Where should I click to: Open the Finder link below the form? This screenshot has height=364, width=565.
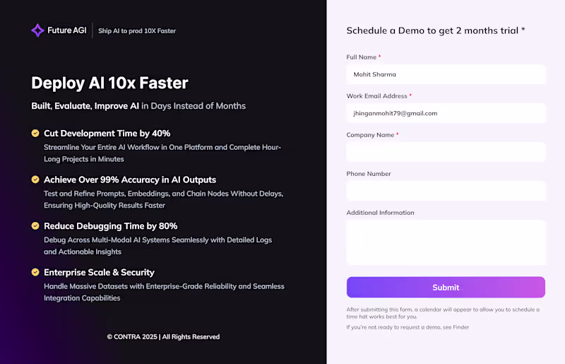coord(460,327)
